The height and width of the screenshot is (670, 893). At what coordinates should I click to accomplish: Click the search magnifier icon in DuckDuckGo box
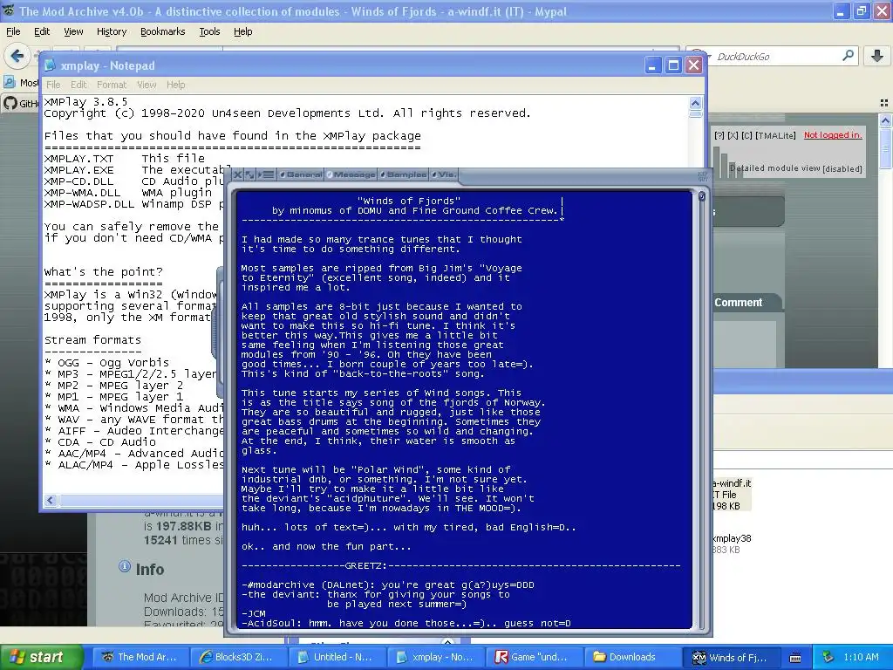tap(848, 56)
